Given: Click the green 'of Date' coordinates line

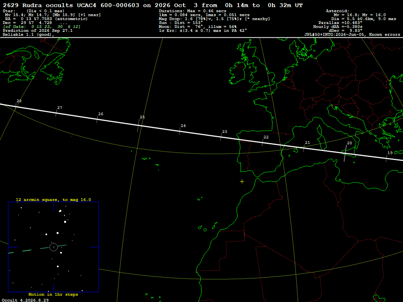Looking at the screenshot, I should pos(42,27).
